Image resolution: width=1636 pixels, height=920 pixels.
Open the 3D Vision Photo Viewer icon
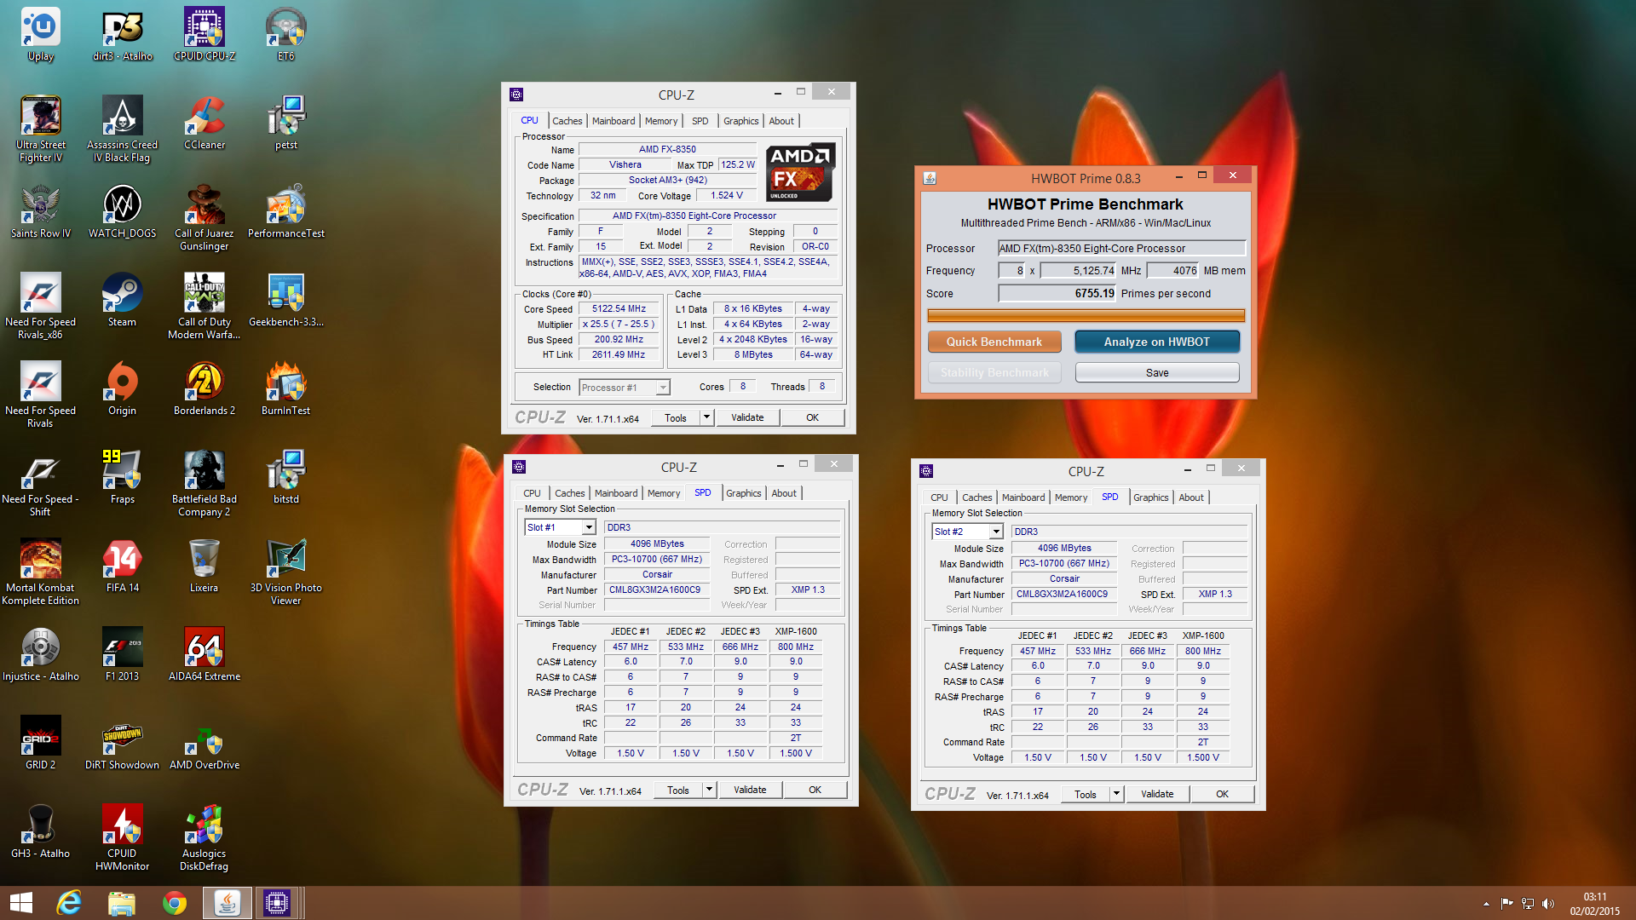pyautogui.click(x=286, y=572)
